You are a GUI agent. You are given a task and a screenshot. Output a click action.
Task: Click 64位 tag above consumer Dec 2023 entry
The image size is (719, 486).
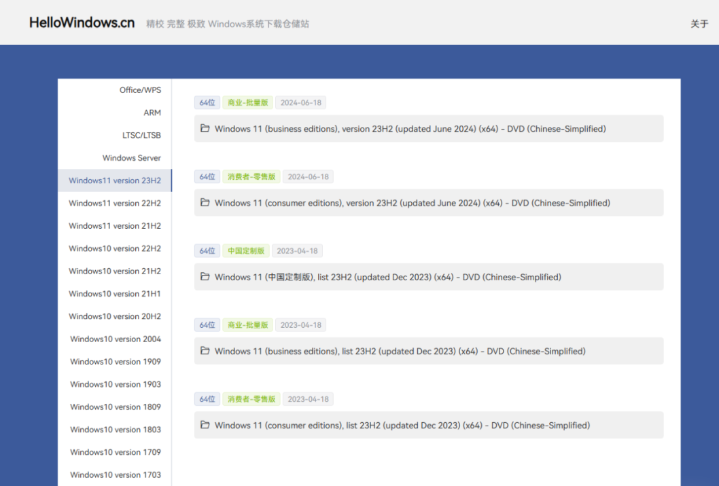[x=207, y=399]
